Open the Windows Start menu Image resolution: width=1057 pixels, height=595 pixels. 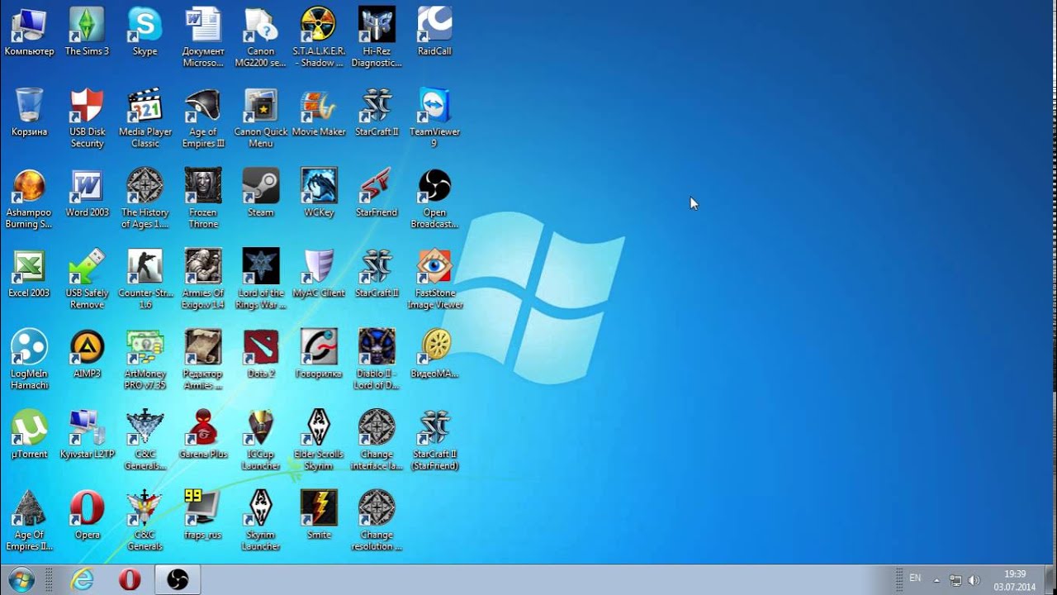[21, 579]
